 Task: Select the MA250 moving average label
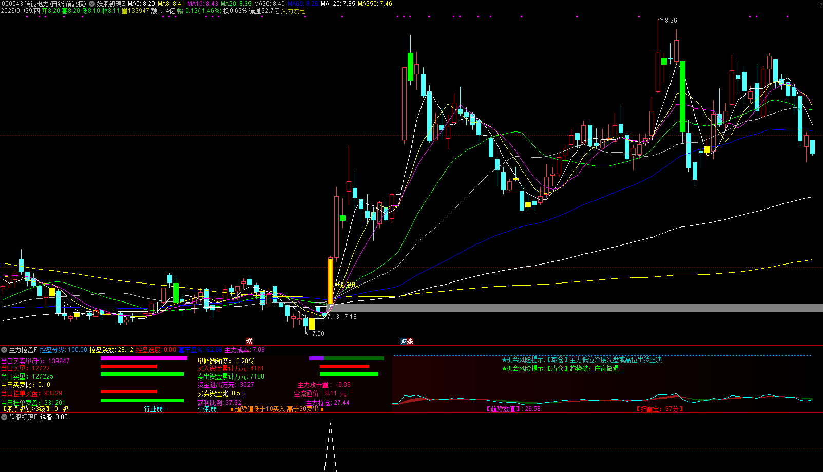(375, 4)
